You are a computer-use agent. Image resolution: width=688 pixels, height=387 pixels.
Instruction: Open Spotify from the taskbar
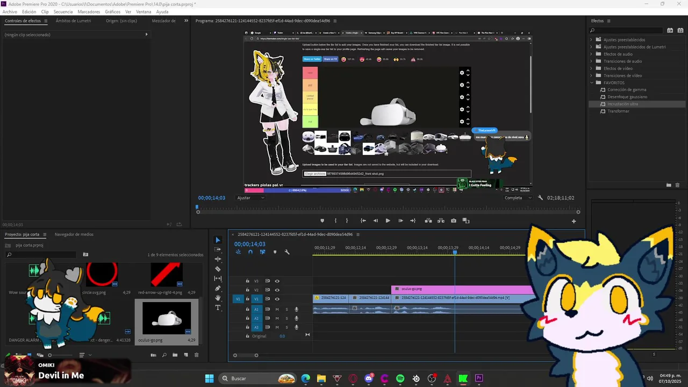400,378
